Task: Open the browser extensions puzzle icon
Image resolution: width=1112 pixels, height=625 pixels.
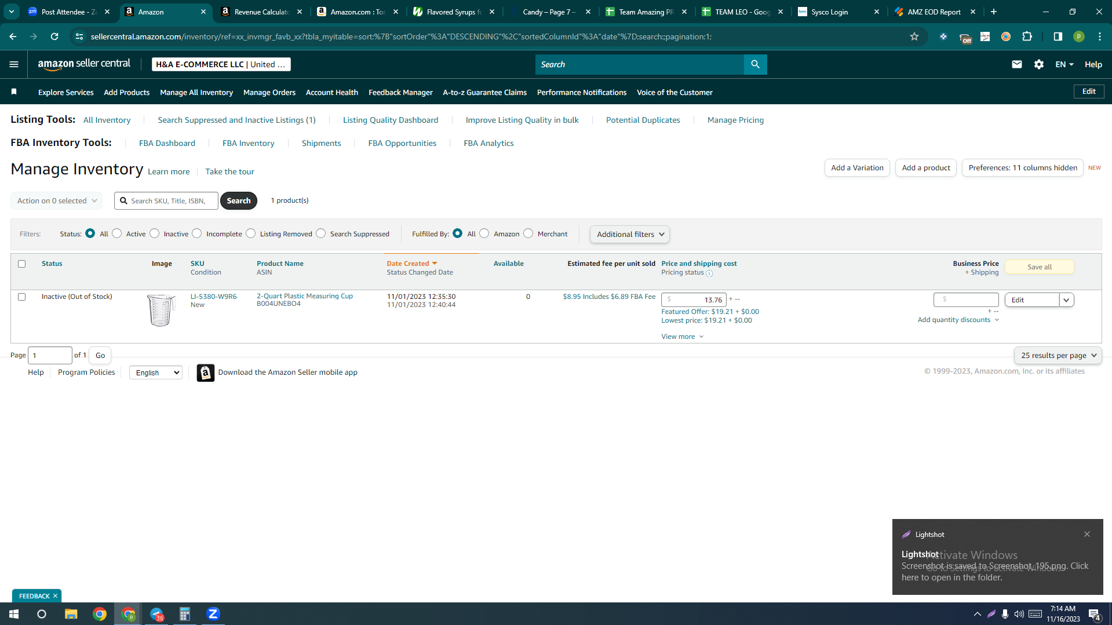Action: [1027, 36]
